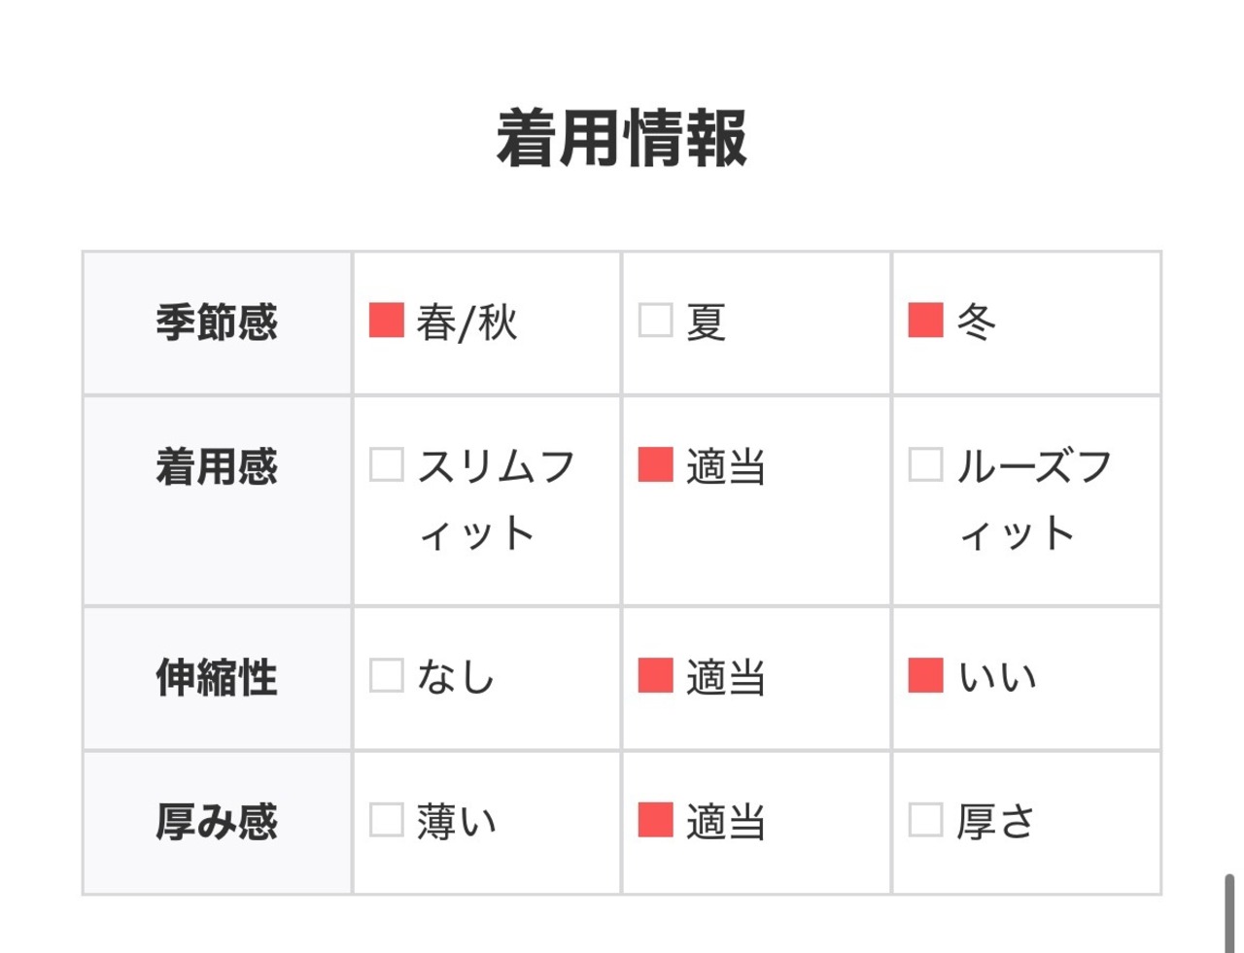
Task: Check the 厚さ thickness checkbox
Action: pyautogui.click(x=925, y=820)
